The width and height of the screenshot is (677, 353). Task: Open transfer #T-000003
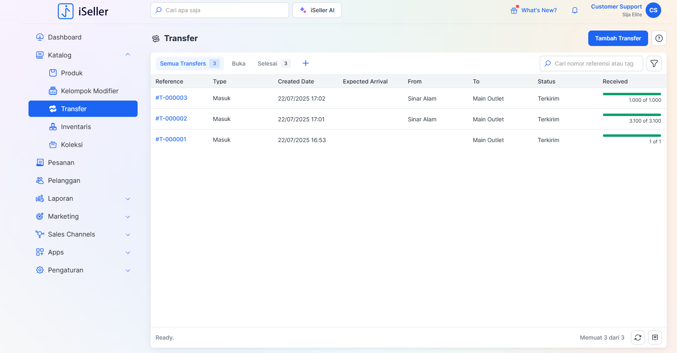pos(171,98)
